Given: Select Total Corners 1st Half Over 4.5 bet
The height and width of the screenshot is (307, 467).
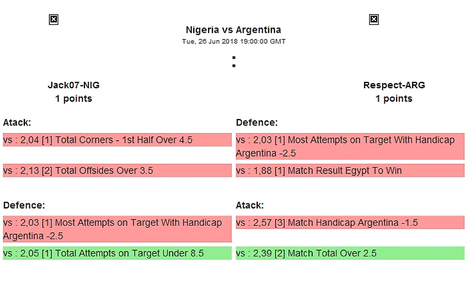Looking at the screenshot, I should pos(116,140).
